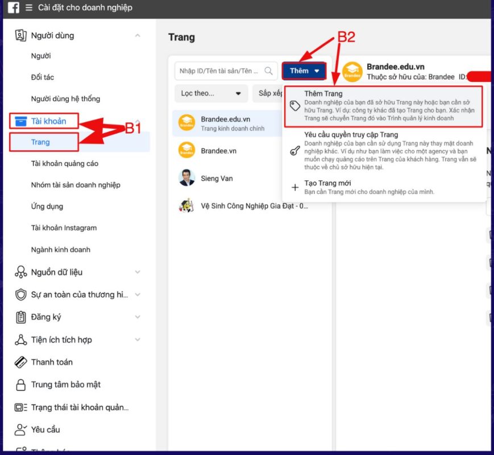Open Đối tác in the sidebar

click(x=43, y=77)
